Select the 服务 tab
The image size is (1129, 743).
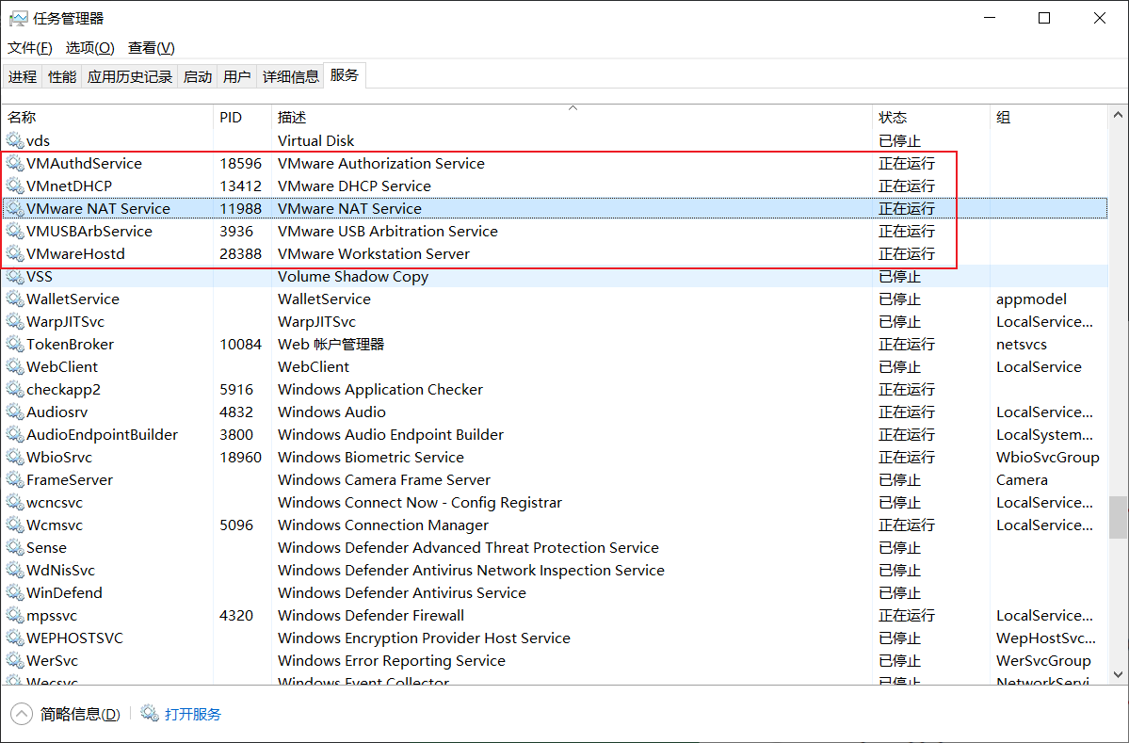tap(345, 75)
